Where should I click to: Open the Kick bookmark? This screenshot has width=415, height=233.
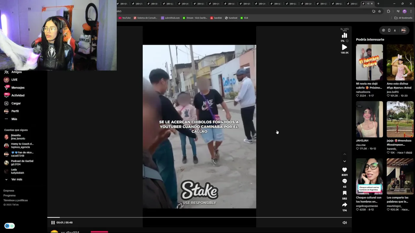coord(244,18)
